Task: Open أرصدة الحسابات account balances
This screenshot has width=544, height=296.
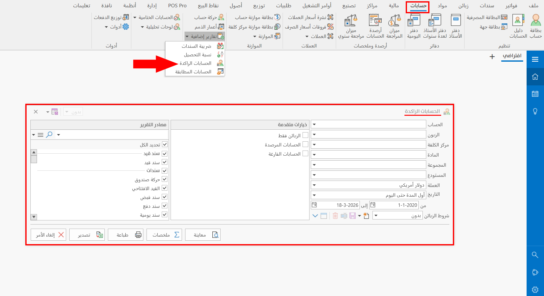Action: tap(375, 26)
